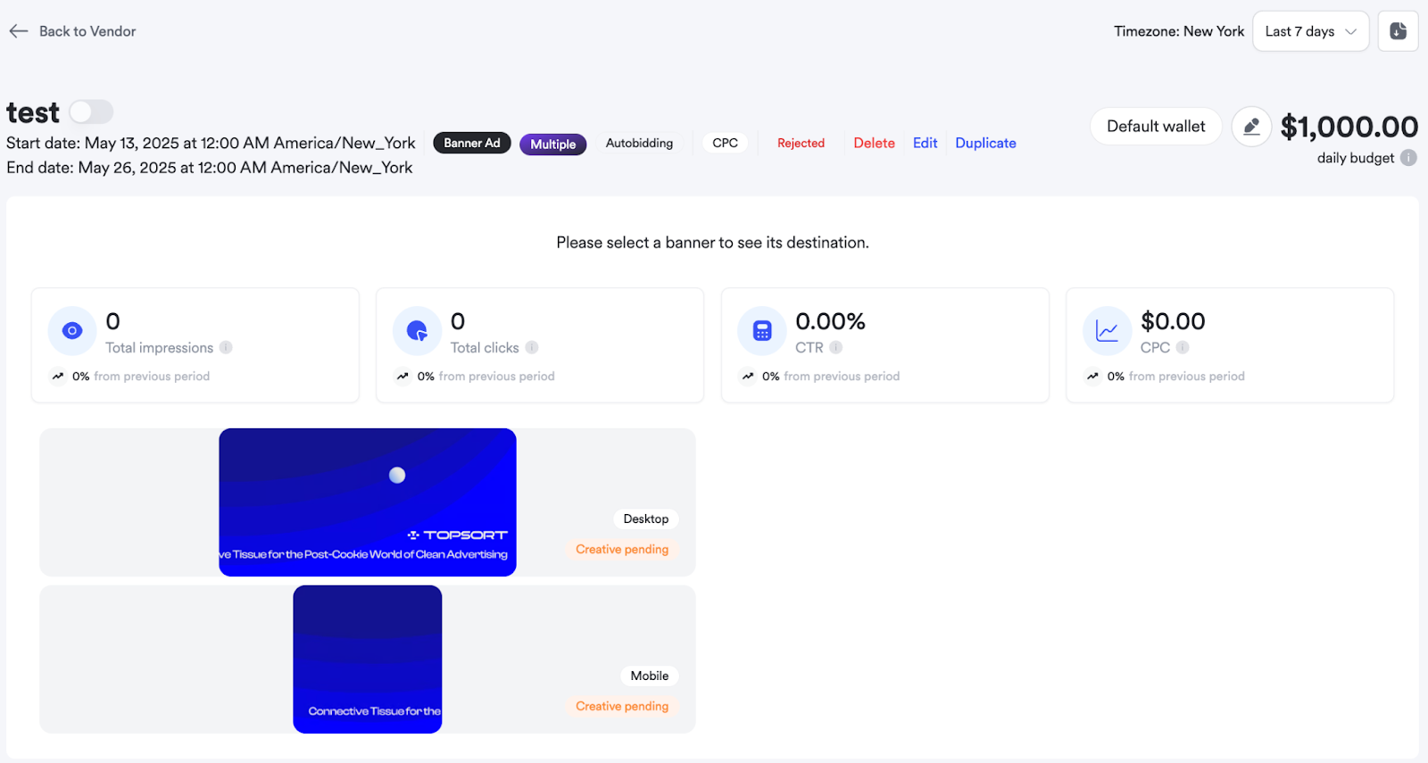Click the edit budget pencil icon

pos(1251,127)
